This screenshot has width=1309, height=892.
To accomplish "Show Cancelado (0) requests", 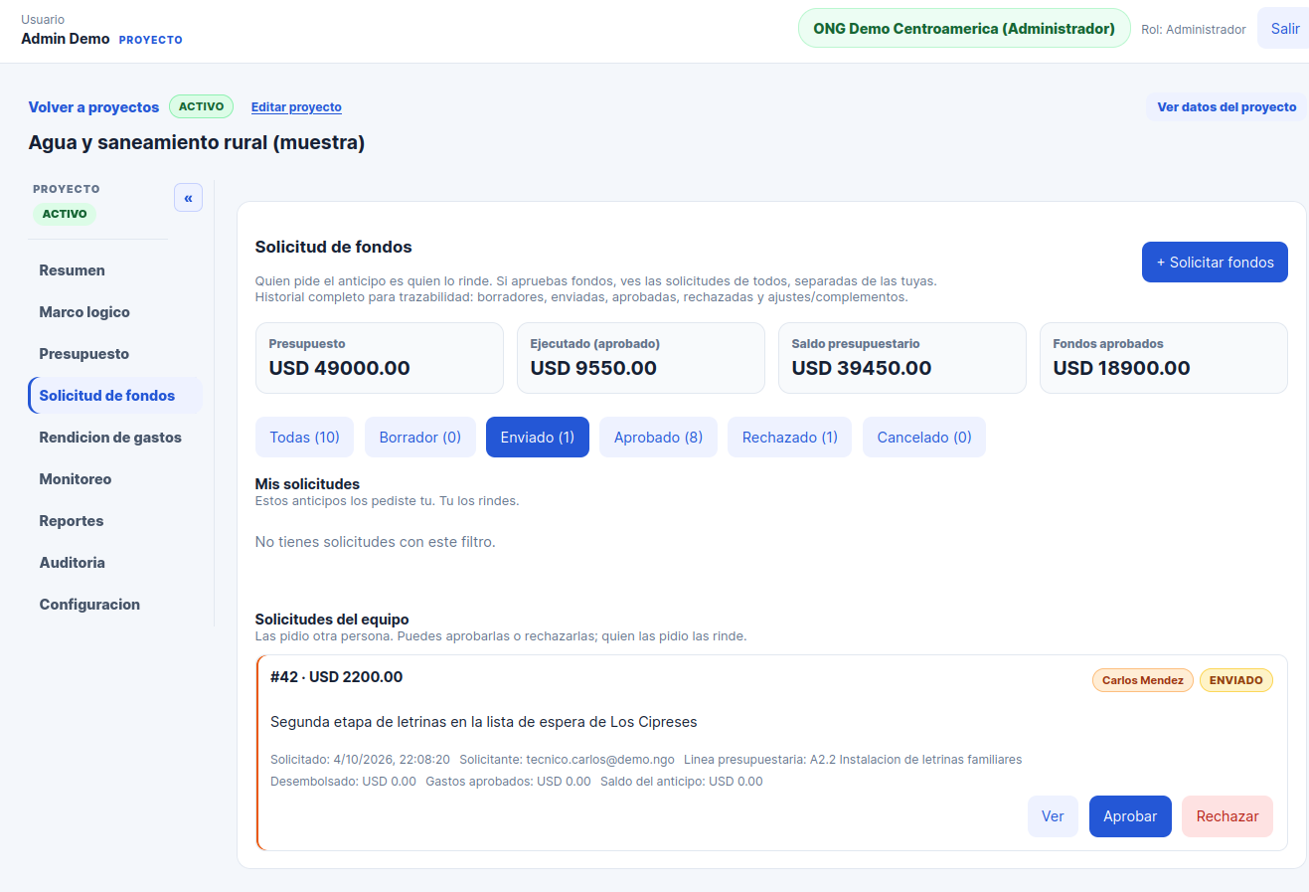I will pos(924,438).
